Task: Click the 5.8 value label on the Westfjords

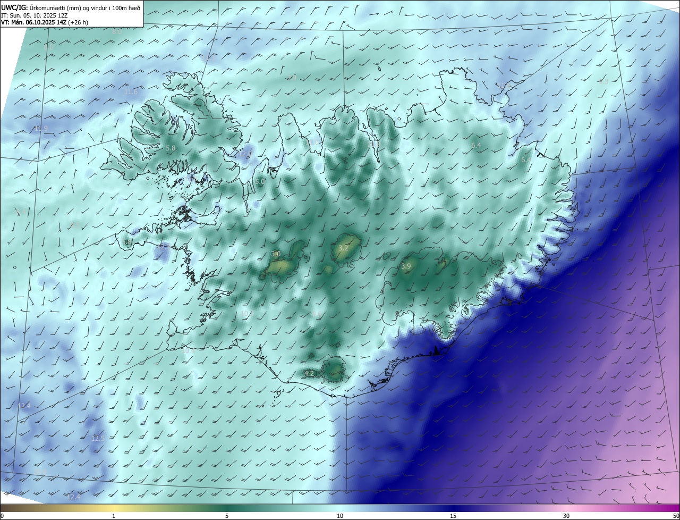Action: click(x=171, y=148)
